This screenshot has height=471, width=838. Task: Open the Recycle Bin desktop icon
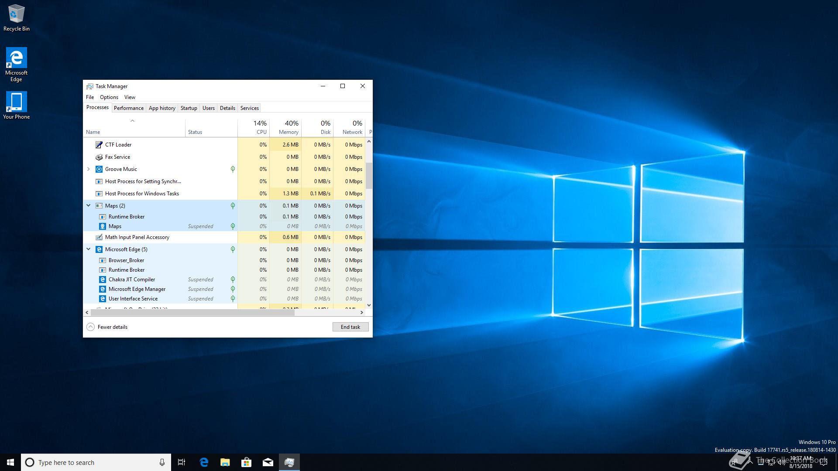coord(17,17)
